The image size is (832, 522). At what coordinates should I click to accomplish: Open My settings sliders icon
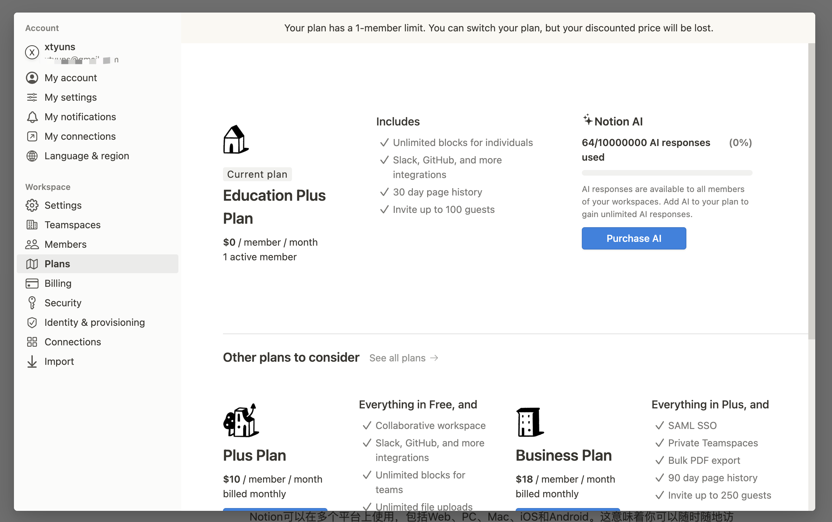32,97
